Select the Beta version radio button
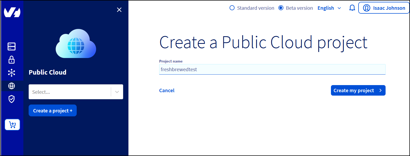Image resolution: width=410 pixels, height=156 pixels. 281,8
